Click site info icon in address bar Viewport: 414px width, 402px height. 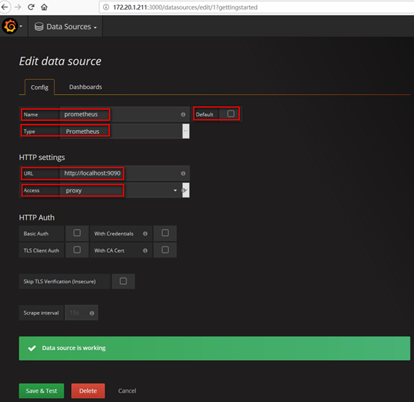[x=106, y=7]
